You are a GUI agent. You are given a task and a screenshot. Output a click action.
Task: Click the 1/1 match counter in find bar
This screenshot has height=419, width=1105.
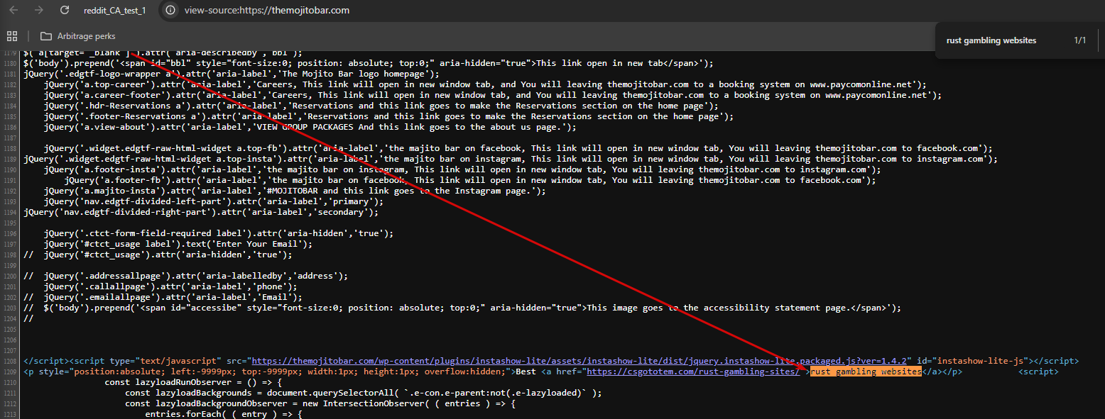point(1080,40)
